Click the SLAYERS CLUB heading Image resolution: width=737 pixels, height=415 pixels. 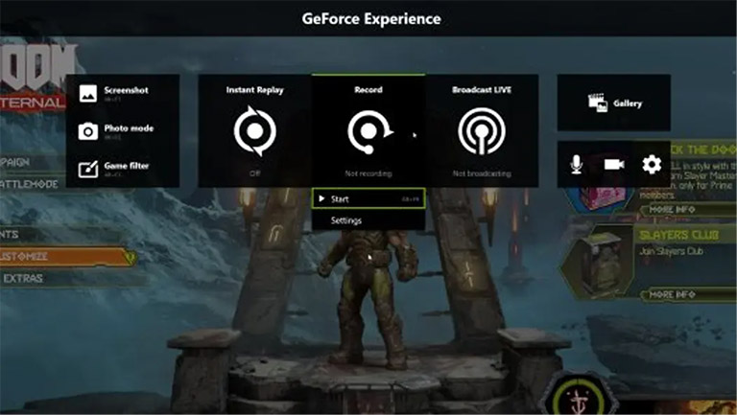point(678,235)
